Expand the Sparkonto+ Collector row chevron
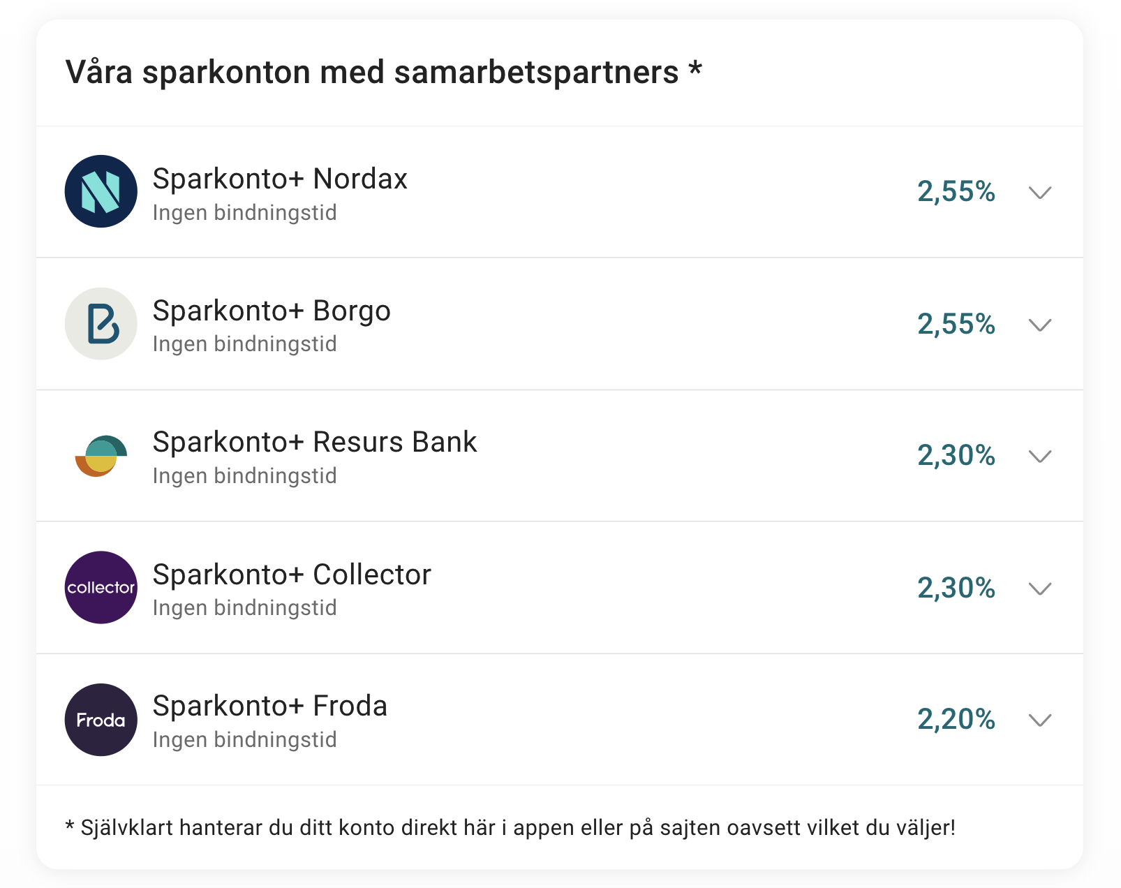This screenshot has height=888, width=1121. 1040,589
